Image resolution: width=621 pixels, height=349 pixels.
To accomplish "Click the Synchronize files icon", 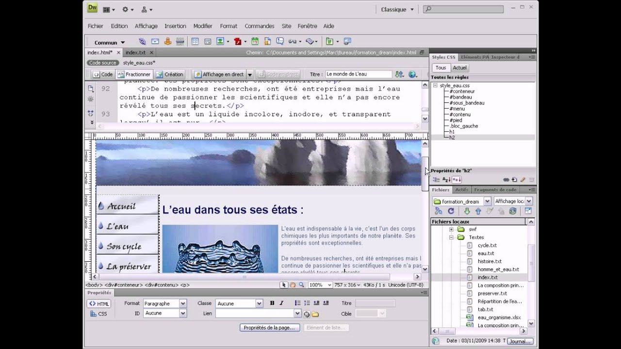I will 512,211.
